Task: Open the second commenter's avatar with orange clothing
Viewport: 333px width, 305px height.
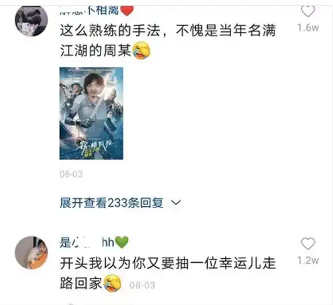Action: coord(31,253)
